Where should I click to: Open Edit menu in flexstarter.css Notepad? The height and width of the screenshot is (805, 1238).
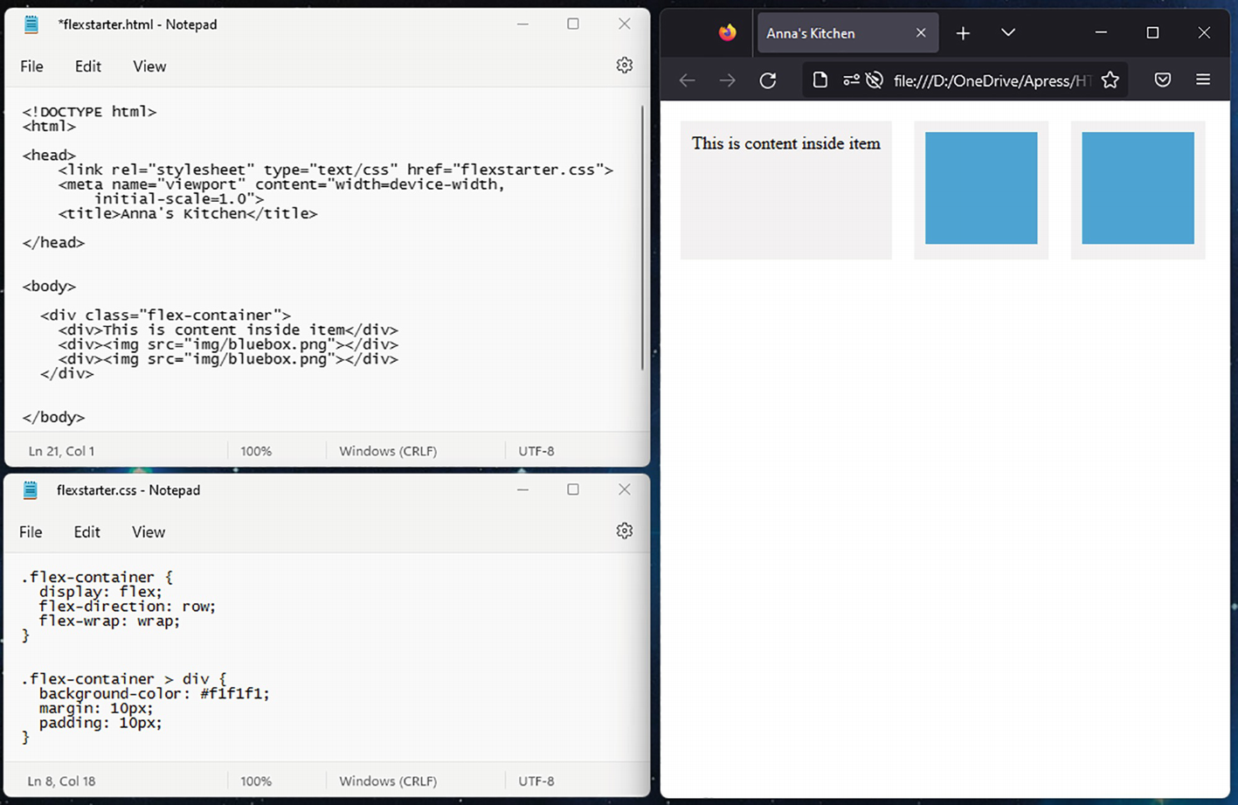pos(86,532)
